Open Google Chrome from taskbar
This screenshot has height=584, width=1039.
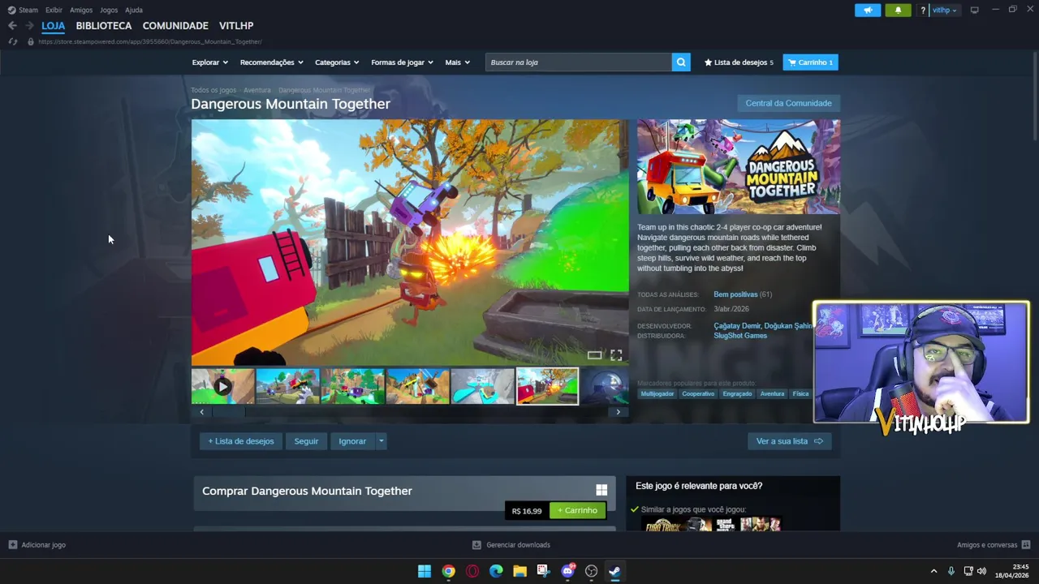point(448,571)
